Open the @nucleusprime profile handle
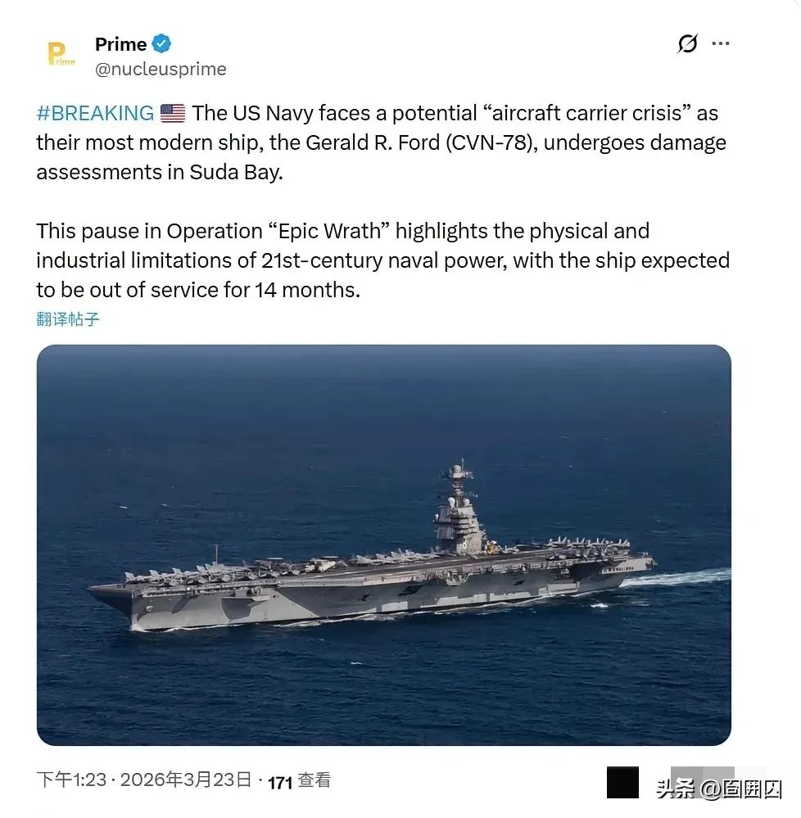This screenshot has height=818, width=801. click(x=161, y=69)
